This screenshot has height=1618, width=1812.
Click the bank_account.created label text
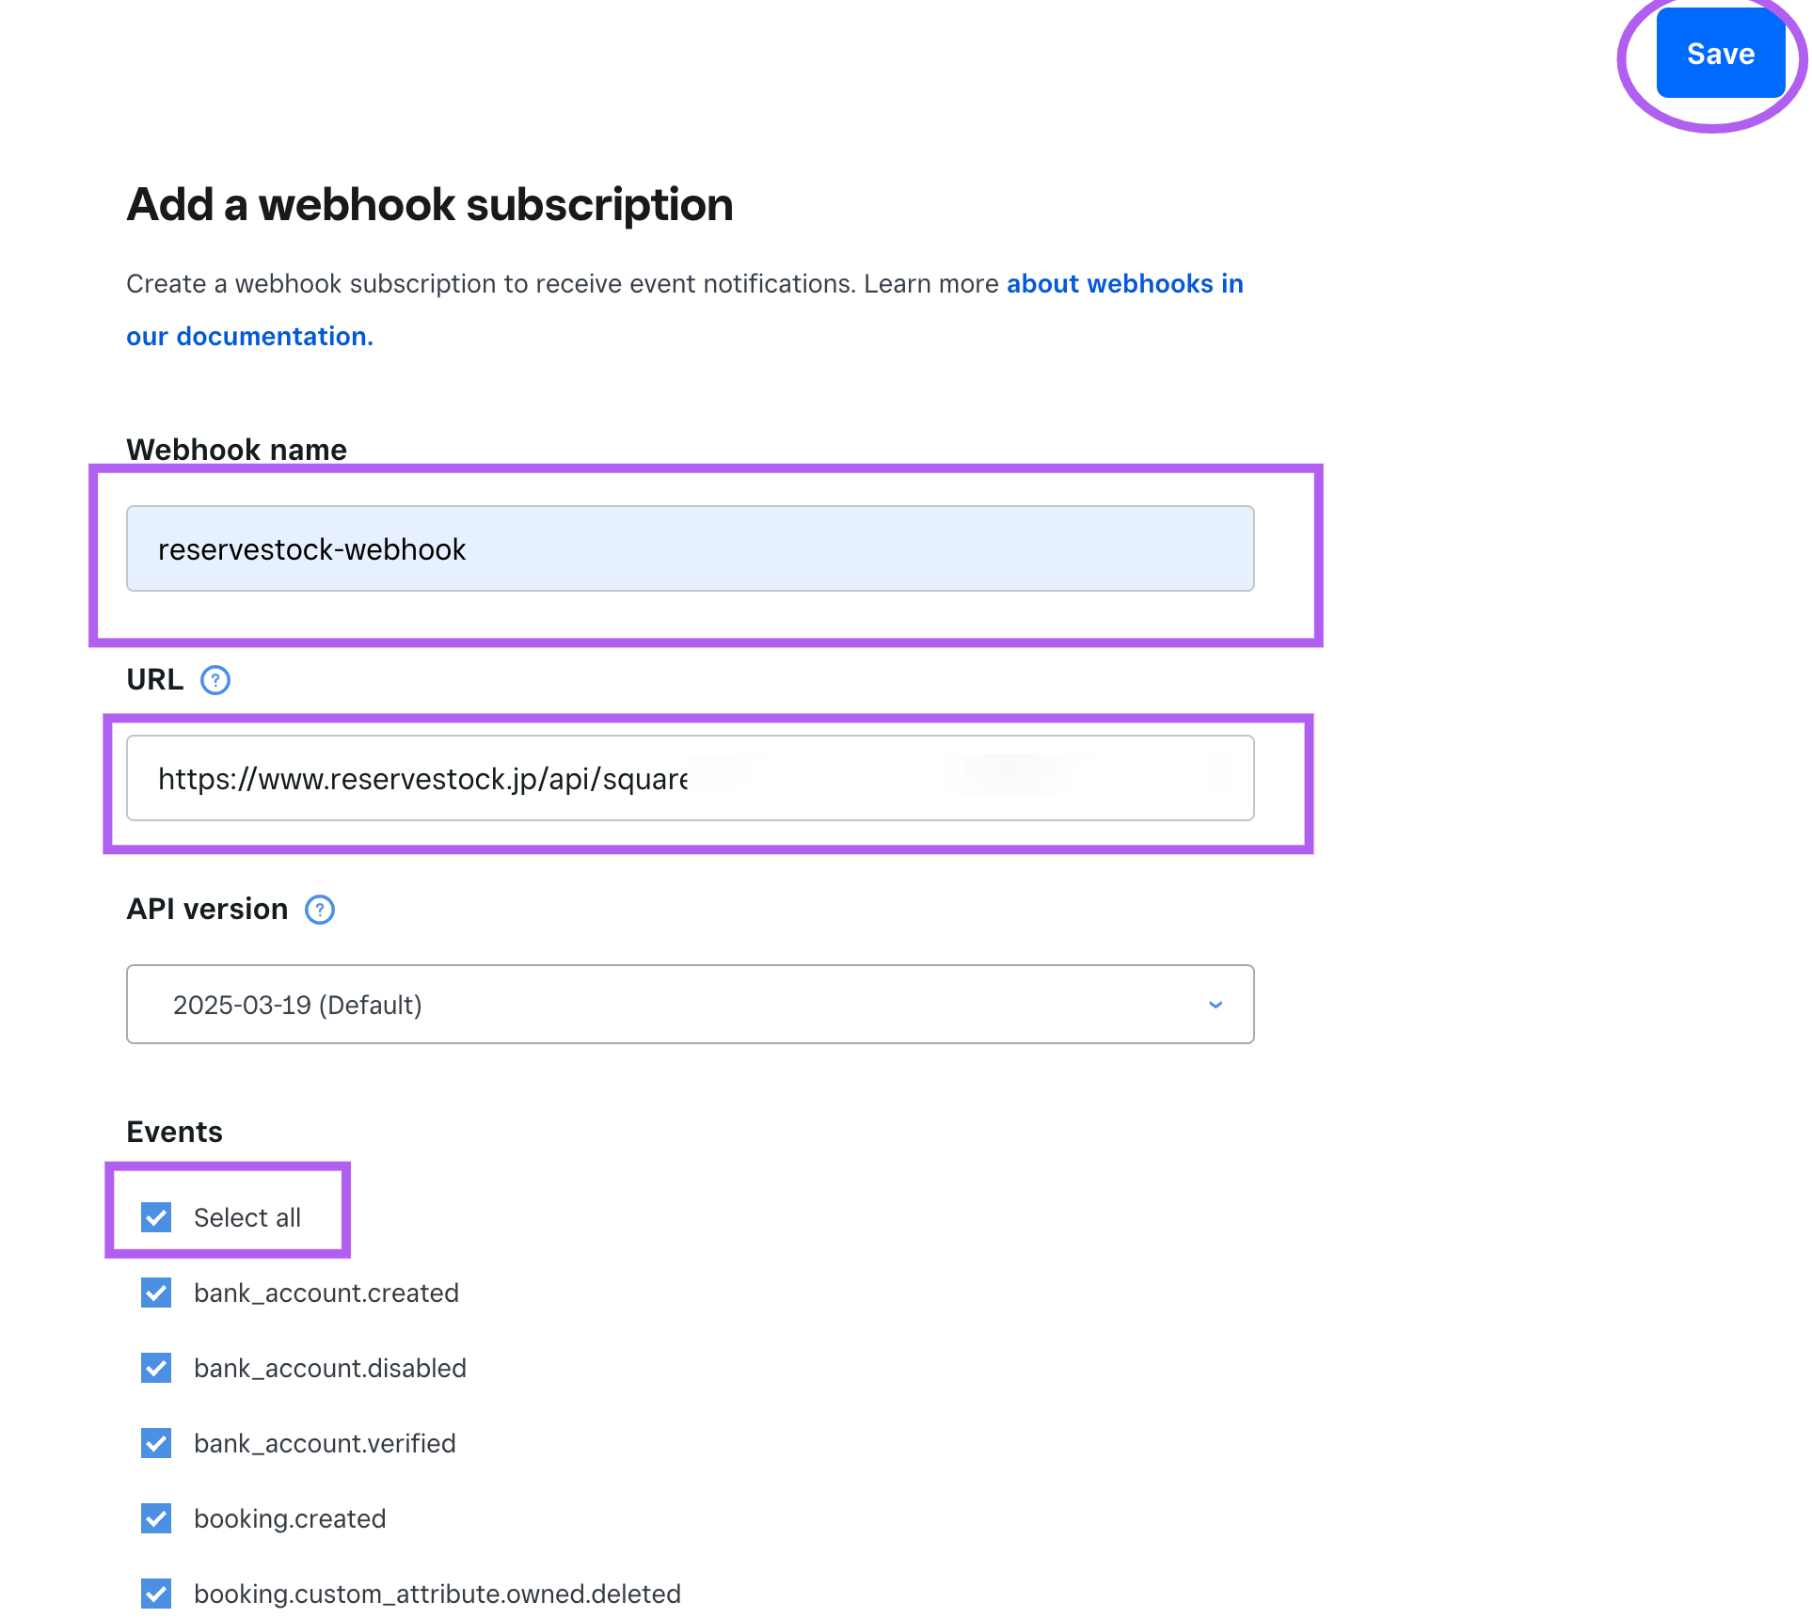click(326, 1293)
